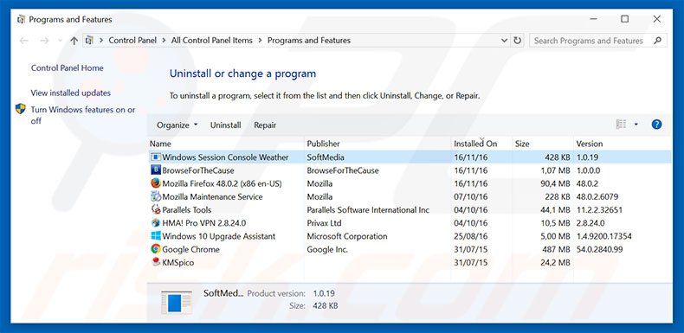Select HMA! Pro VPN 2.8.24.0 entry
Image resolution: width=684 pixels, height=333 pixels.
[x=204, y=223]
